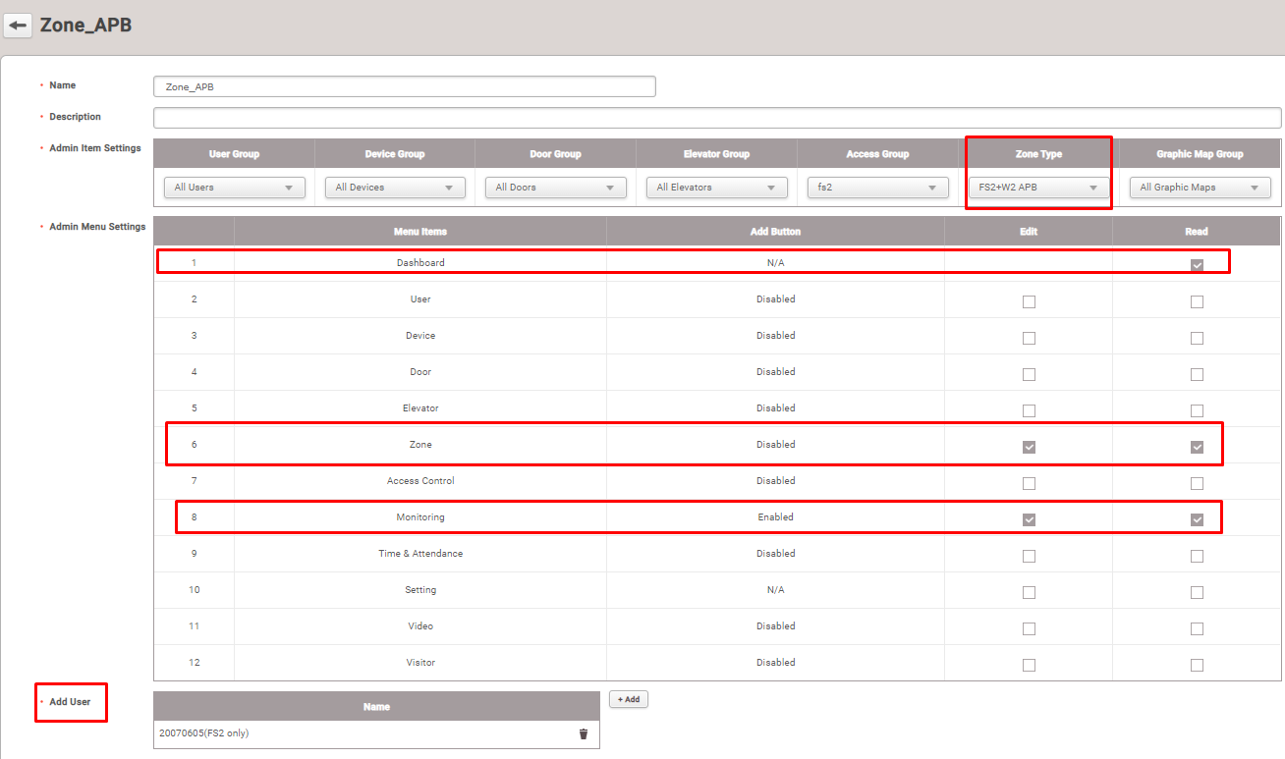1285x759 pixels.
Task: Click the Name input field
Action: pyautogui.click(x=405, y=86)
